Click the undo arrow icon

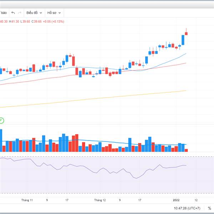(13, 13)
